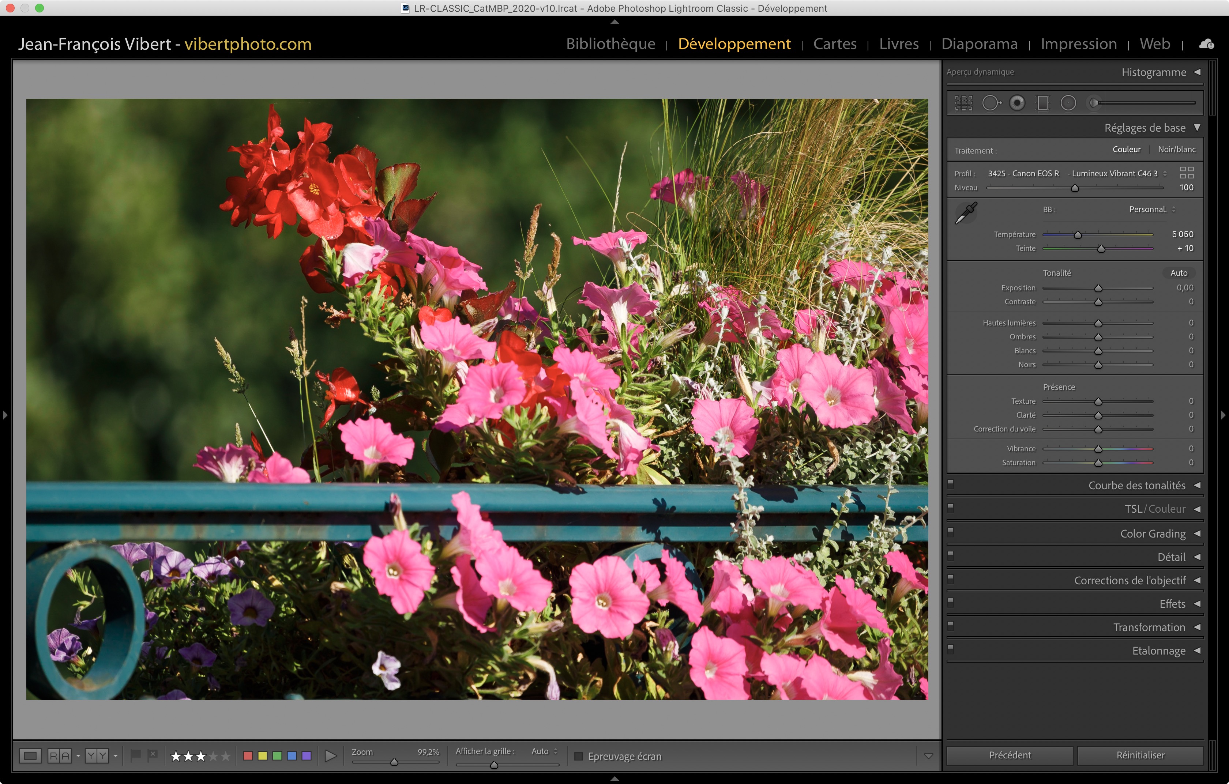1229x784 pixels.
Task: Click the Réinitialiser button
Action: 1140,755
